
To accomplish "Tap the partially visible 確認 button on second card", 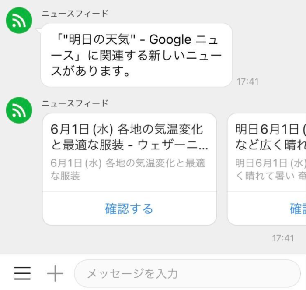I will 298,209.
